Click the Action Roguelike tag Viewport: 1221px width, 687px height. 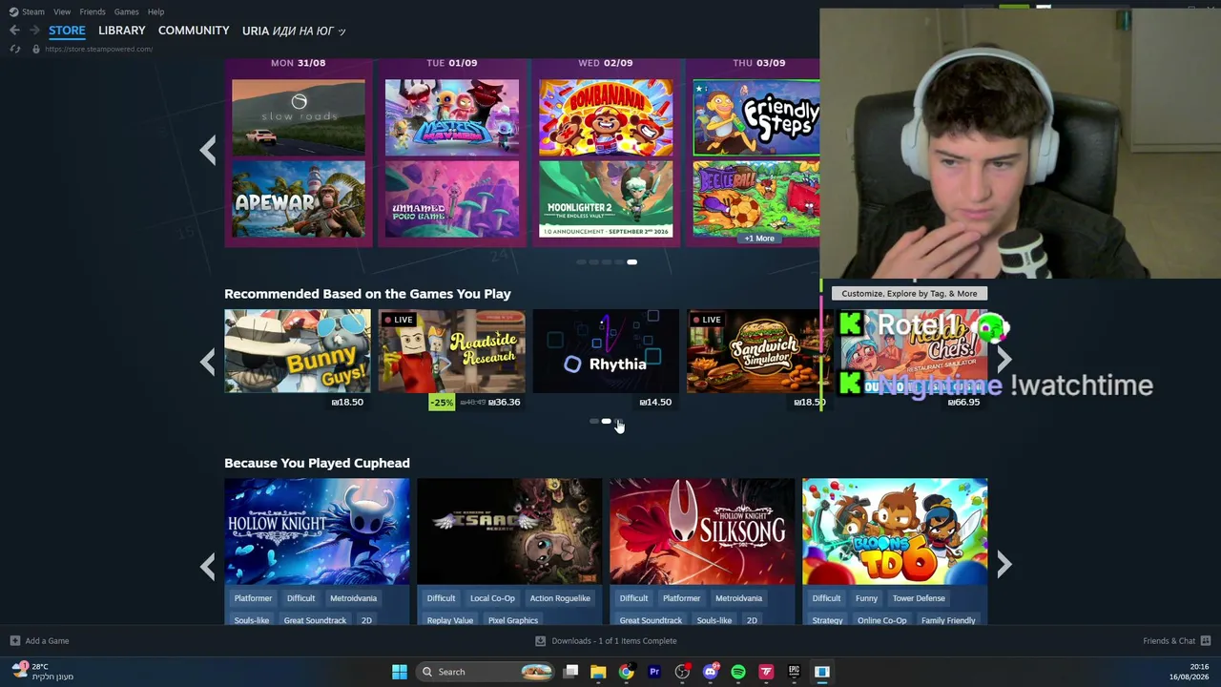click(560, 598)
